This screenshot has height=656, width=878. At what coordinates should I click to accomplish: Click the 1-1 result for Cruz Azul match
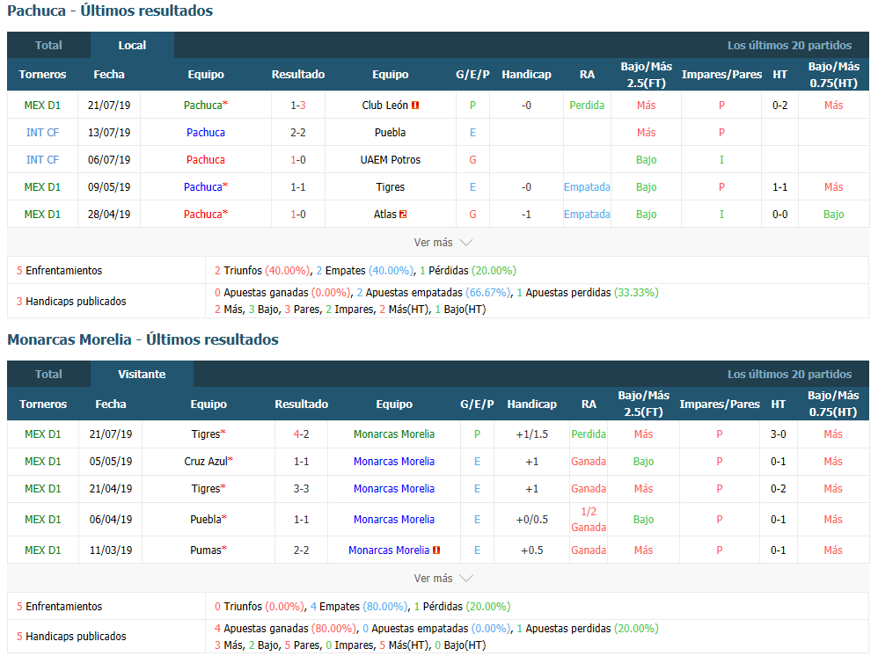tap(301, 461)
